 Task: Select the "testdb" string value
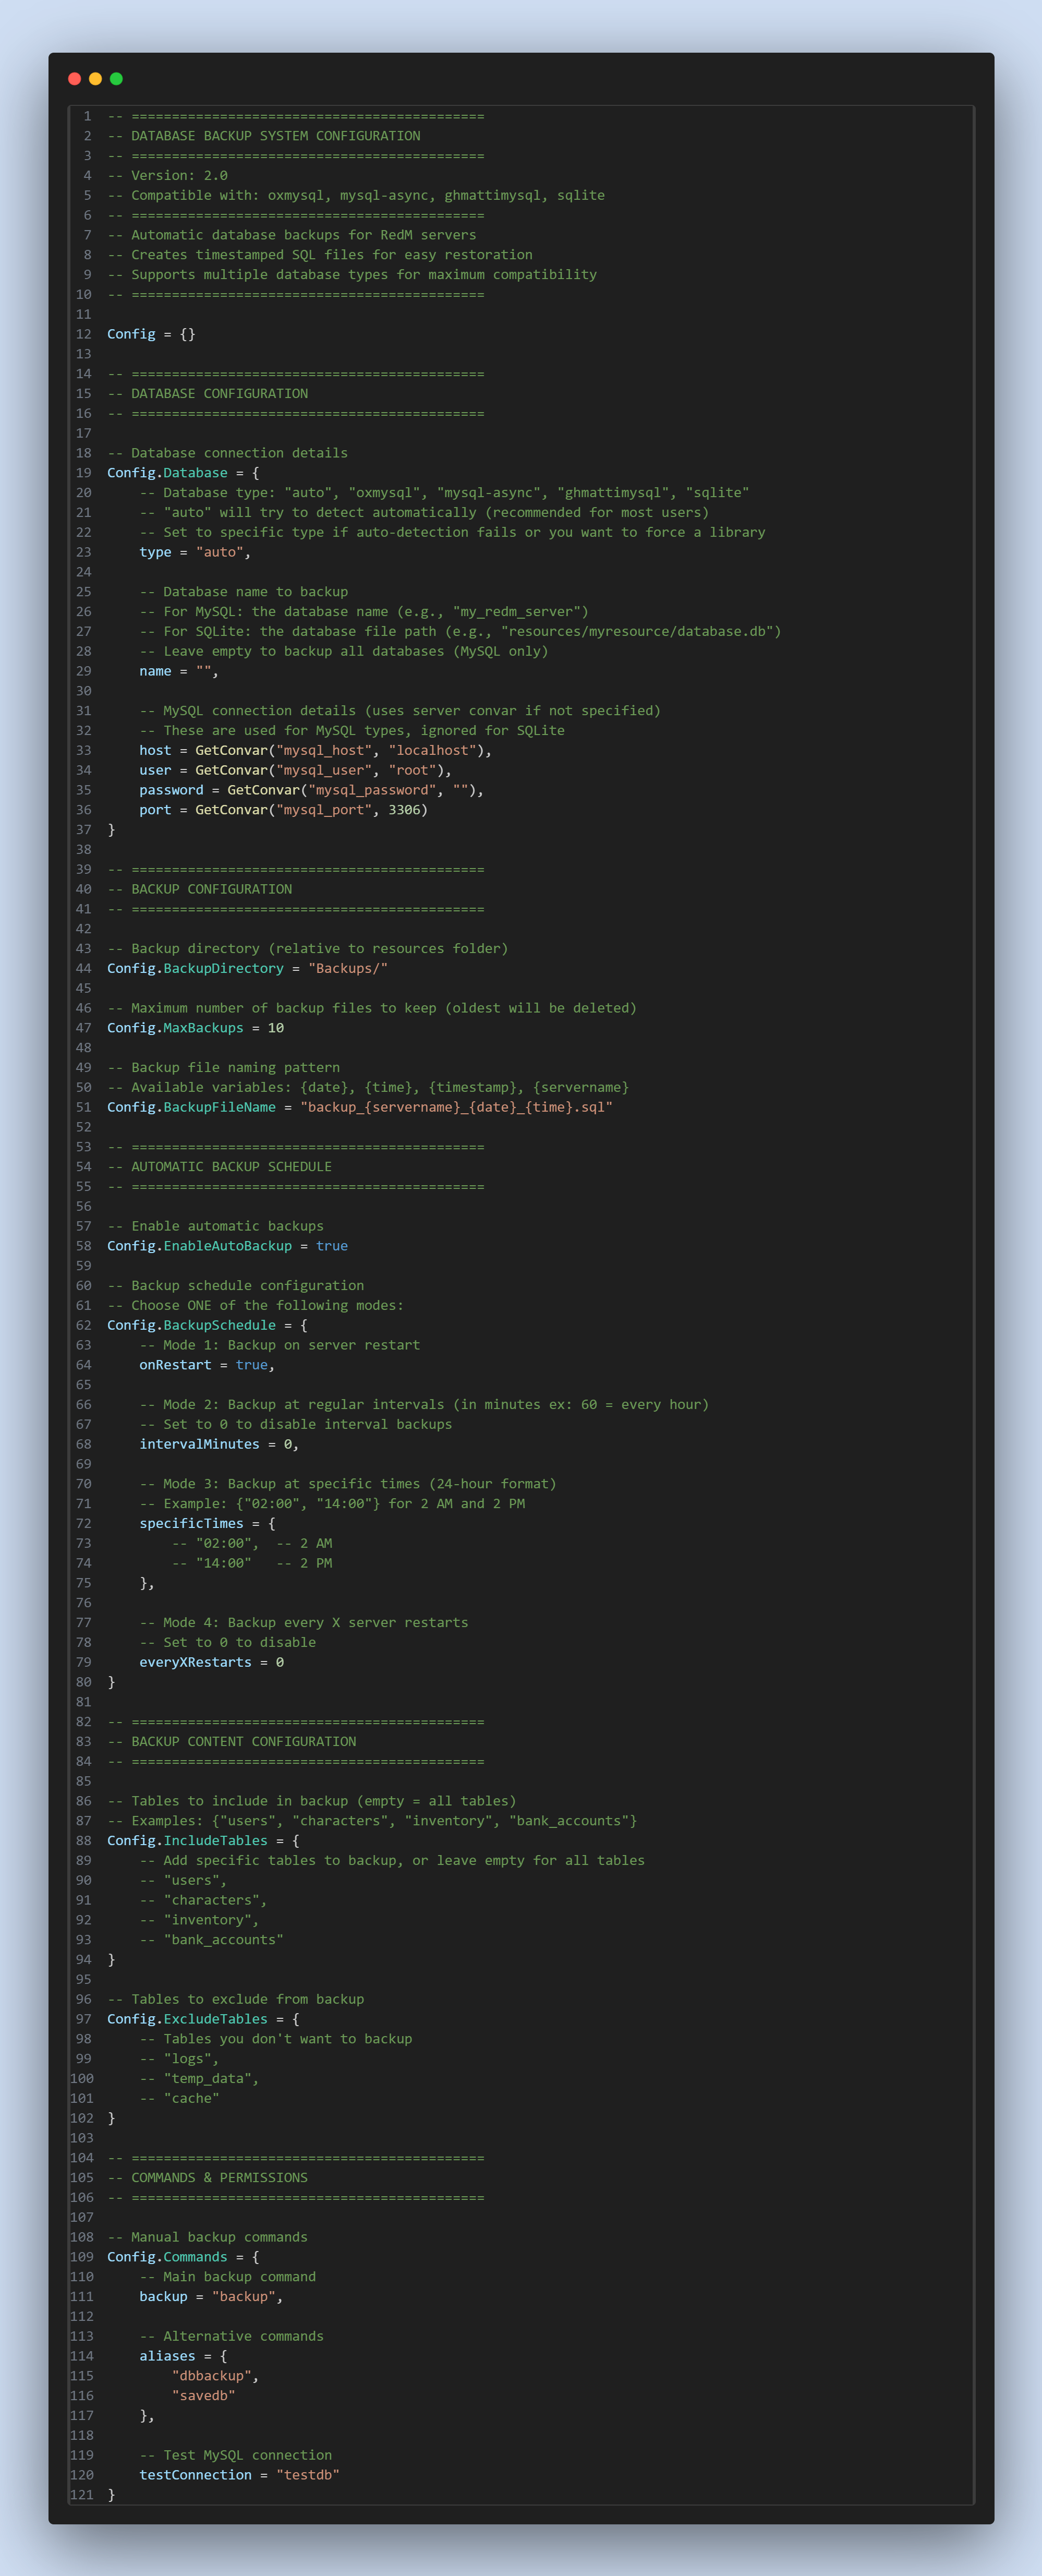(308, 2475)
